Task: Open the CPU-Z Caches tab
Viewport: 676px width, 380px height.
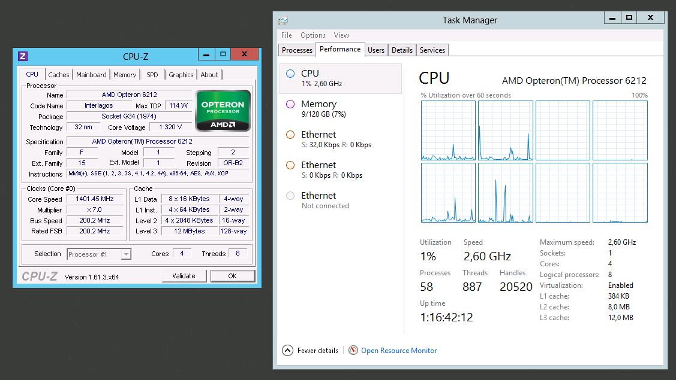Action: point(59,75)
